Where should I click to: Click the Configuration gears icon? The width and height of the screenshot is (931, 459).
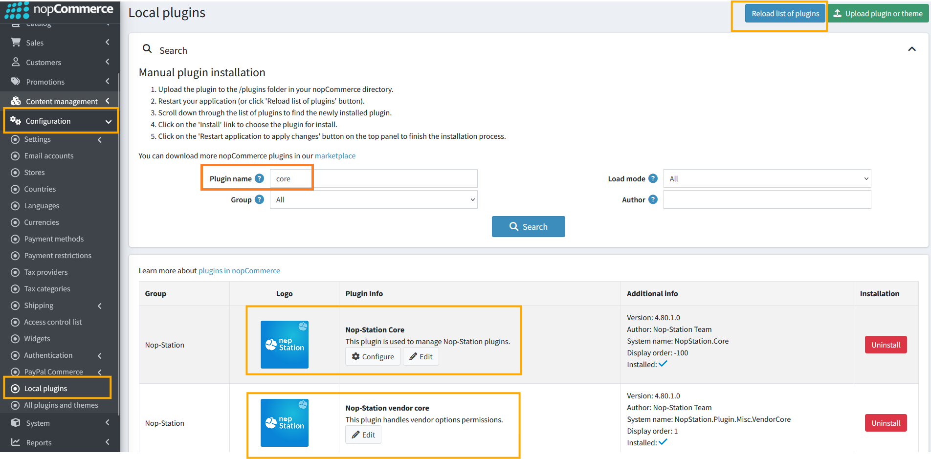[16, 121]
